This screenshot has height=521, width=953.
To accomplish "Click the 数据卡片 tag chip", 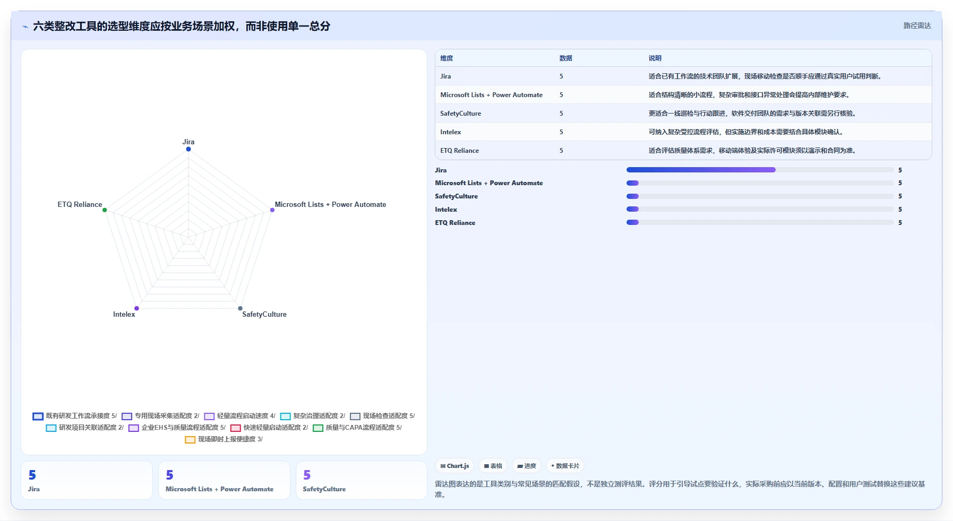I will [565, 466].
